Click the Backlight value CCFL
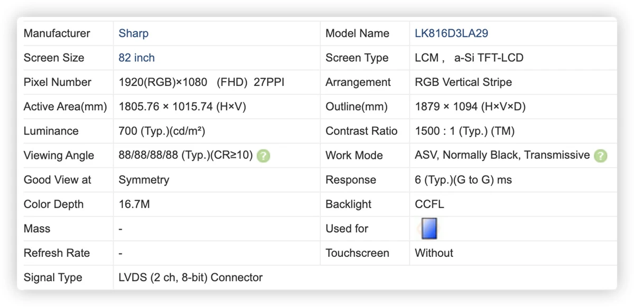 (x=429, y=204)
